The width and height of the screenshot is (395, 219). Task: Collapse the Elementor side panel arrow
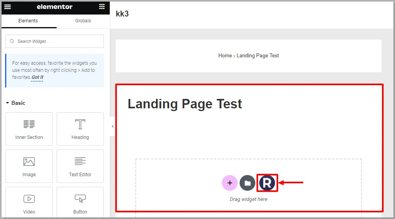click(113, 126)
